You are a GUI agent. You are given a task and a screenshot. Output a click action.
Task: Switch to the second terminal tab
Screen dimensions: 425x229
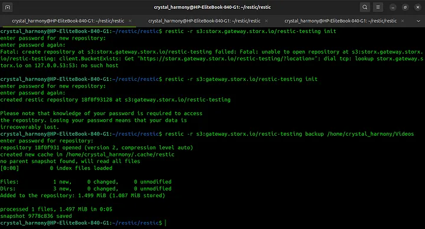204,21
